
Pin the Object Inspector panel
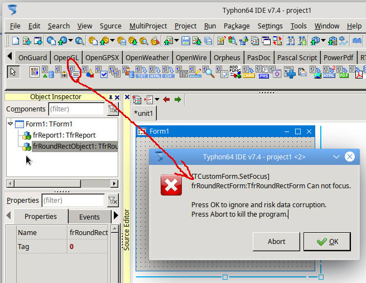click(110, 97)
